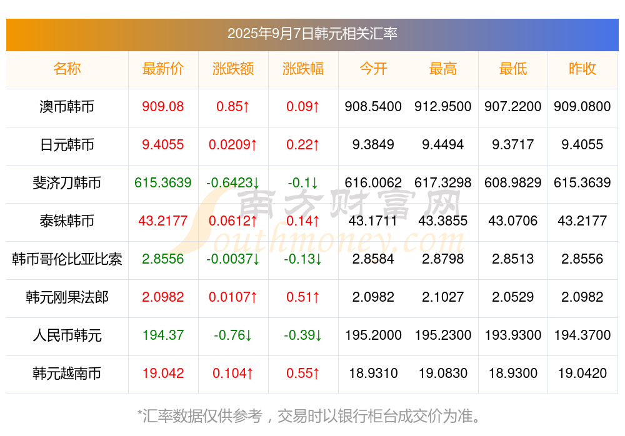Screen dimensions: 625x436
Task: Click the row name "斐济刀韩币"
Action: coord(67,183)
